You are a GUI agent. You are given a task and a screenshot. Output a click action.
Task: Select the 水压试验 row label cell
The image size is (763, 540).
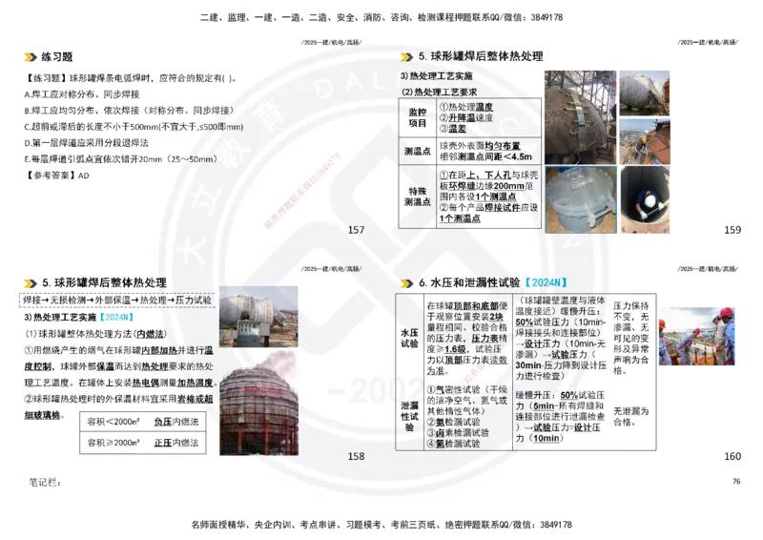tap(409, 338)
